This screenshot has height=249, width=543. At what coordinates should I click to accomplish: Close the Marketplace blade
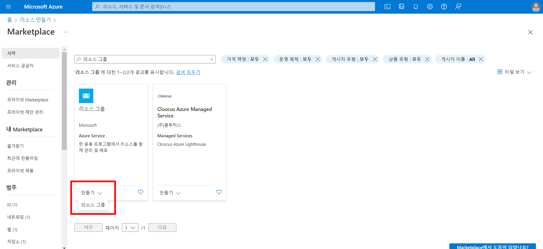[530, 32]
